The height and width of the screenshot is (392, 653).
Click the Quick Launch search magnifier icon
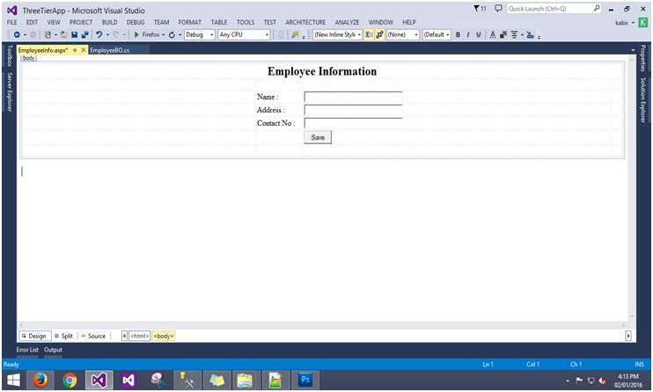click(x=597, y=8)
